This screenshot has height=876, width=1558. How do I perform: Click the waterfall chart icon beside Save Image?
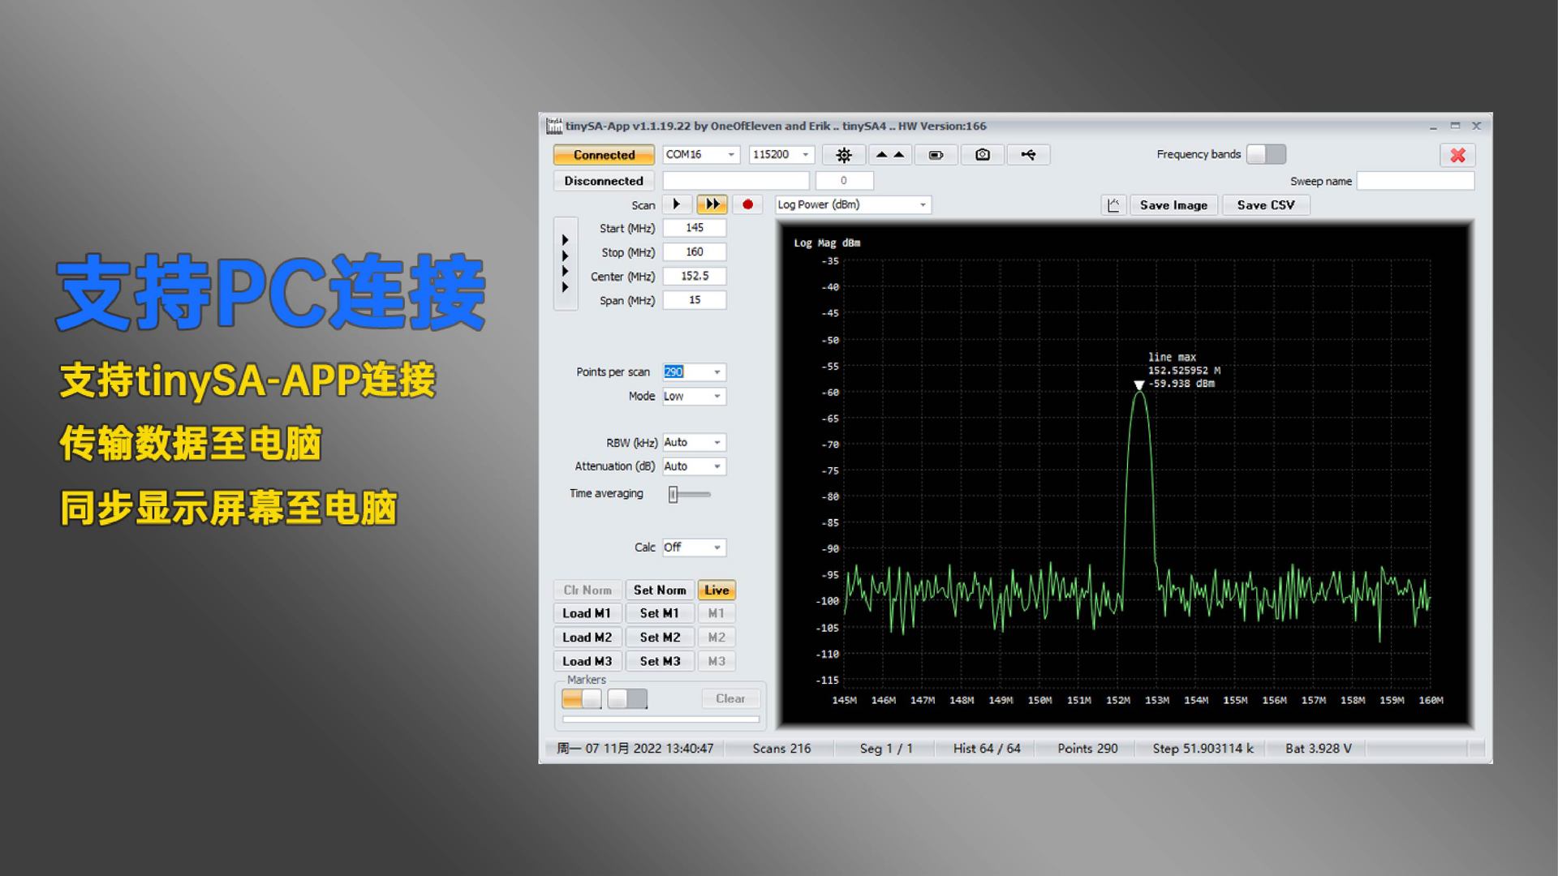1113,204
